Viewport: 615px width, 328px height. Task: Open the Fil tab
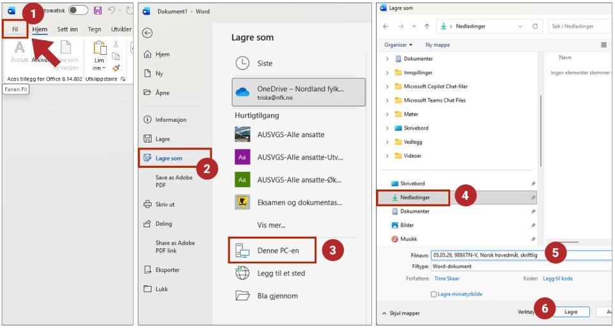pos(15,29)
